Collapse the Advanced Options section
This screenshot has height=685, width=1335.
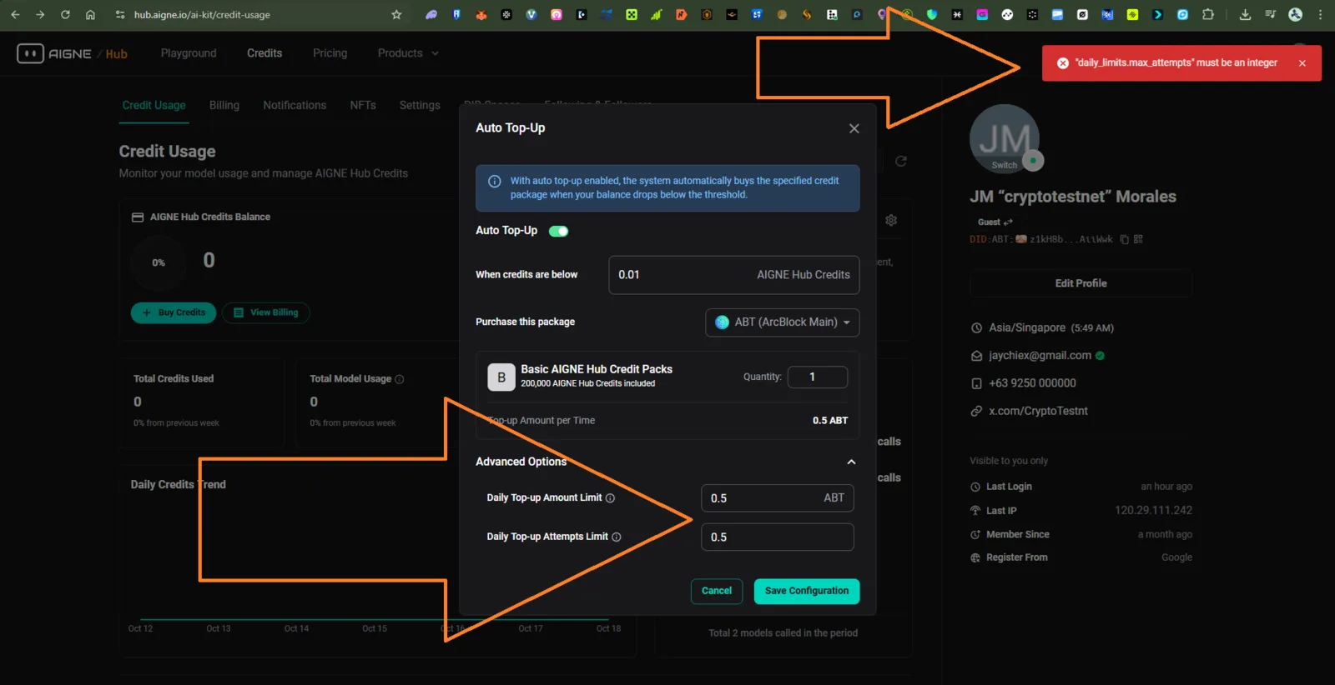pos(851,462)
